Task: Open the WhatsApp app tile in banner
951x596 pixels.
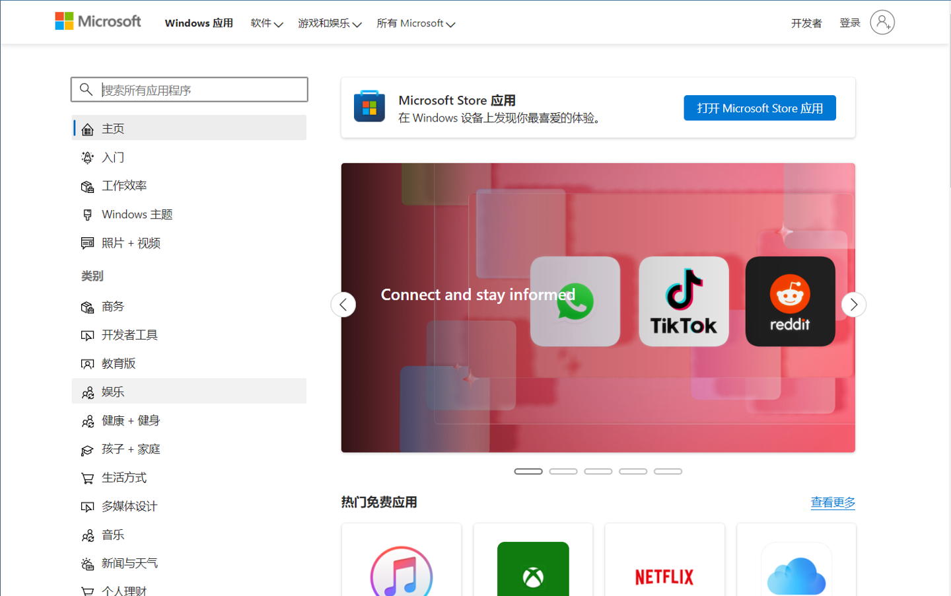Action: (575, 301)
